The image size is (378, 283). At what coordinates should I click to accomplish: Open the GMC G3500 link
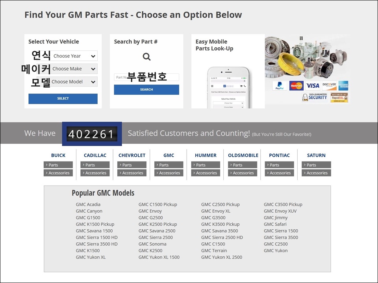point(213,217)
